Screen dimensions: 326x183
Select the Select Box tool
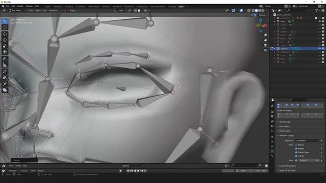[x=5, y=21]
